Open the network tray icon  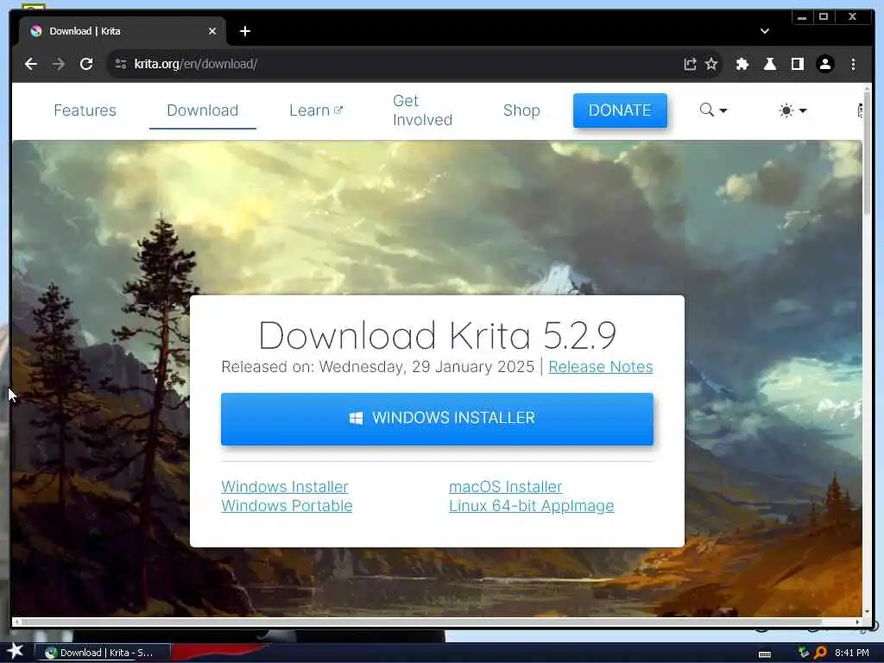coord(804,653)
